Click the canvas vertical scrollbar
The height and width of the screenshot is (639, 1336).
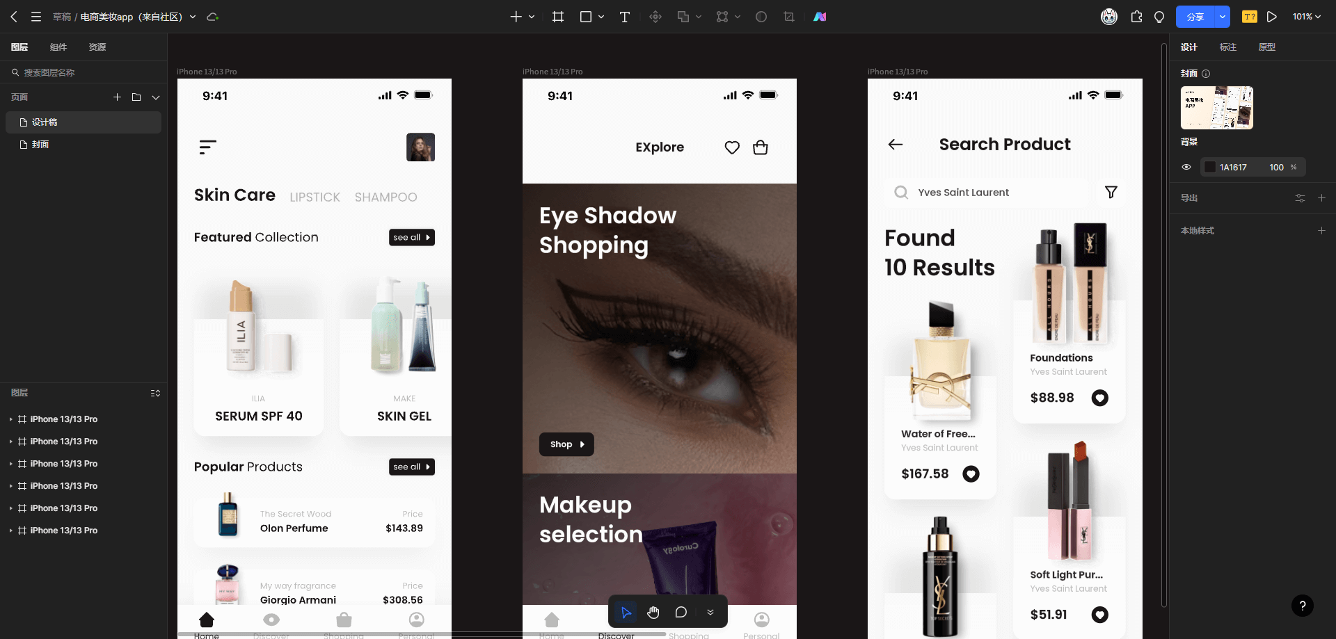coord(1163,325)
